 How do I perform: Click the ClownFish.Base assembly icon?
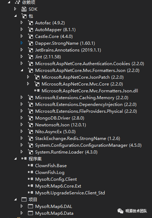coord(30,165)
